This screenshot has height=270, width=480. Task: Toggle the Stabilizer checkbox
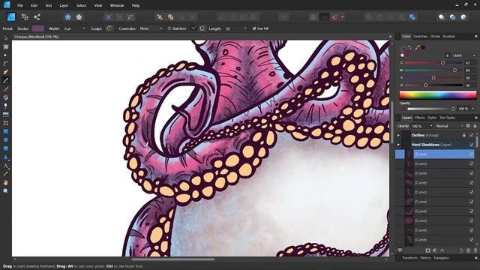coord(169,28)
